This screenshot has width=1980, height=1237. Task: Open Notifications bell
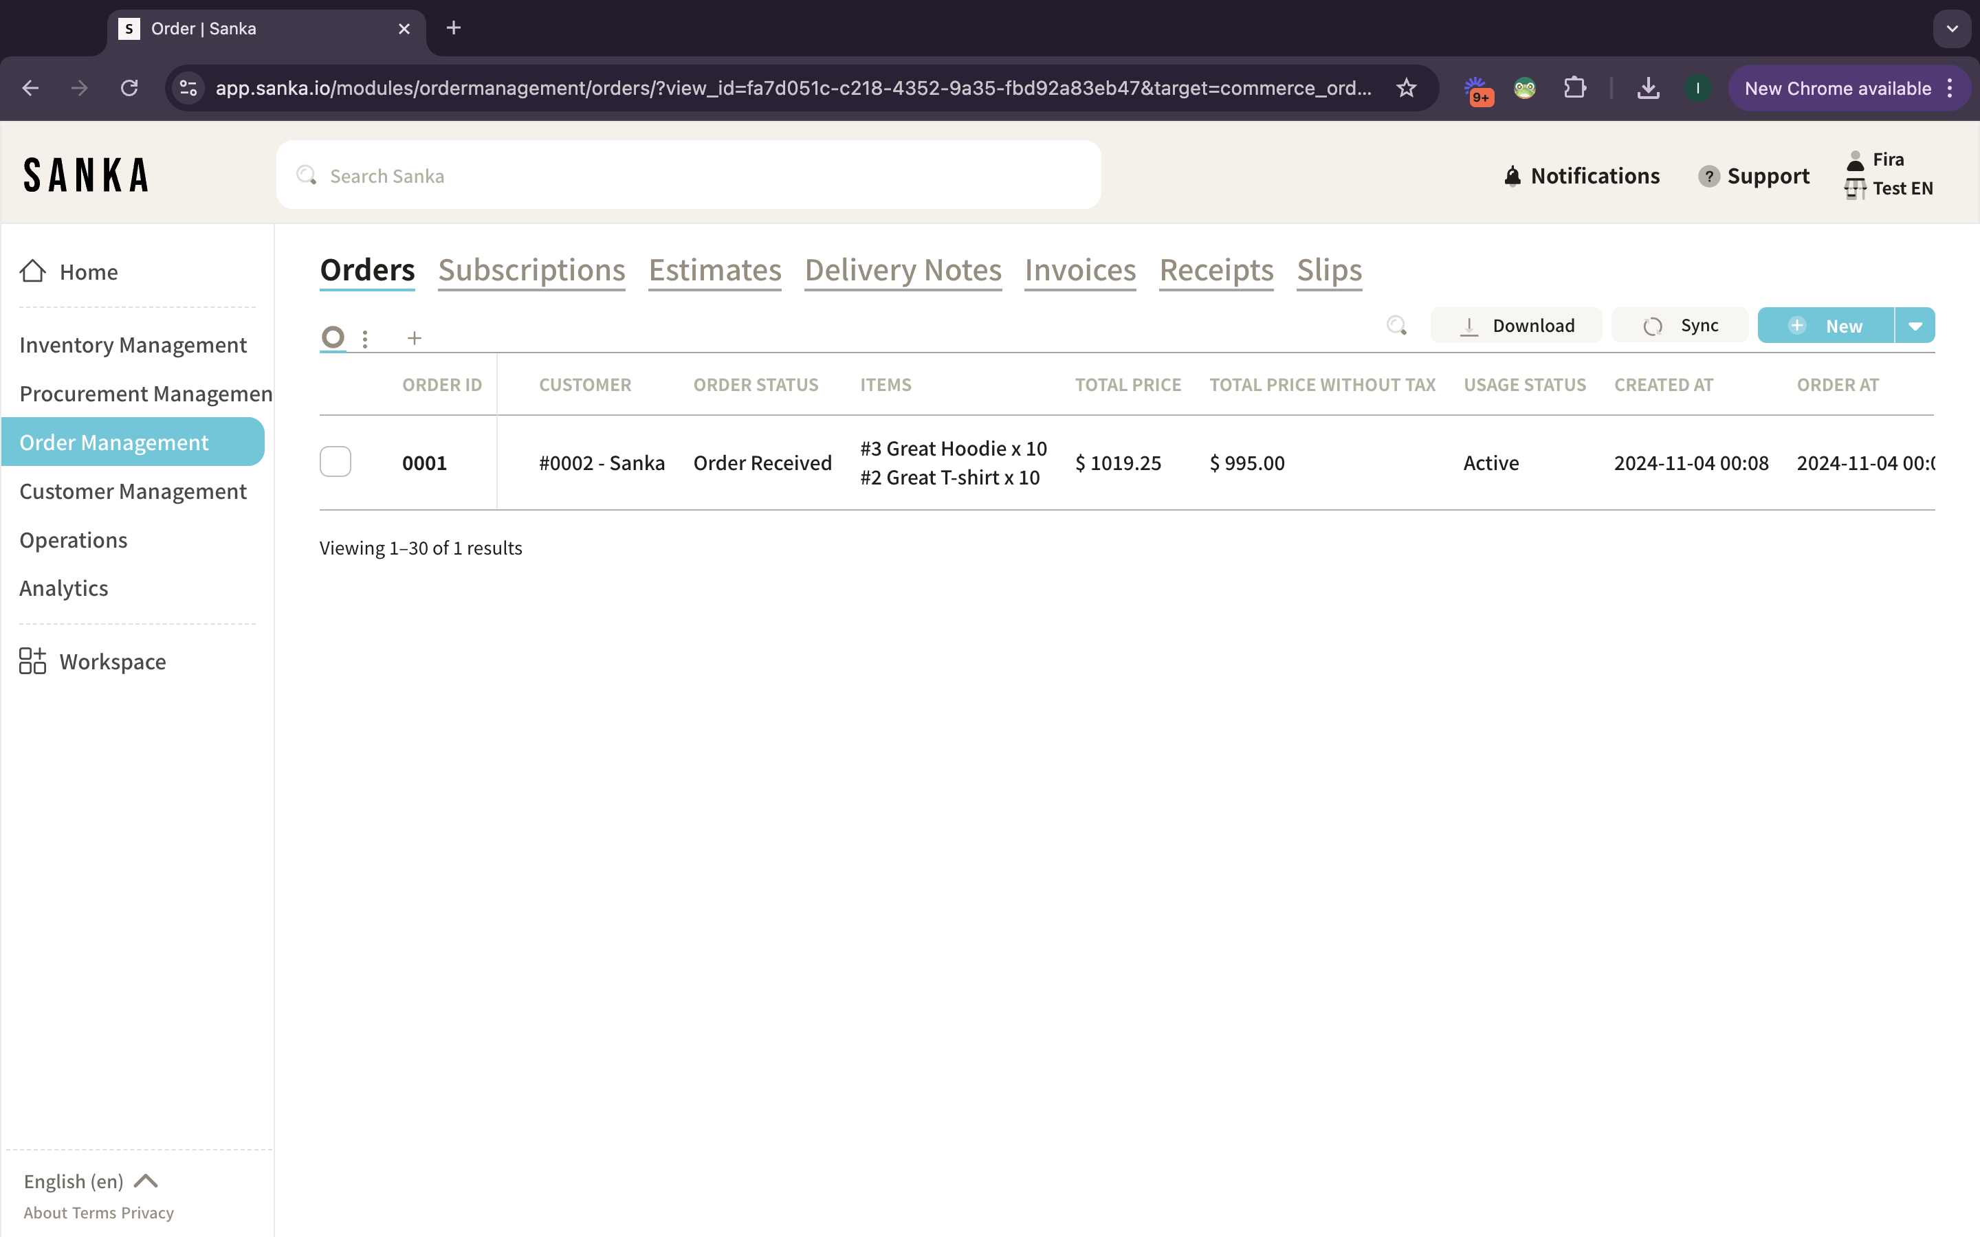click(1512, 176)
